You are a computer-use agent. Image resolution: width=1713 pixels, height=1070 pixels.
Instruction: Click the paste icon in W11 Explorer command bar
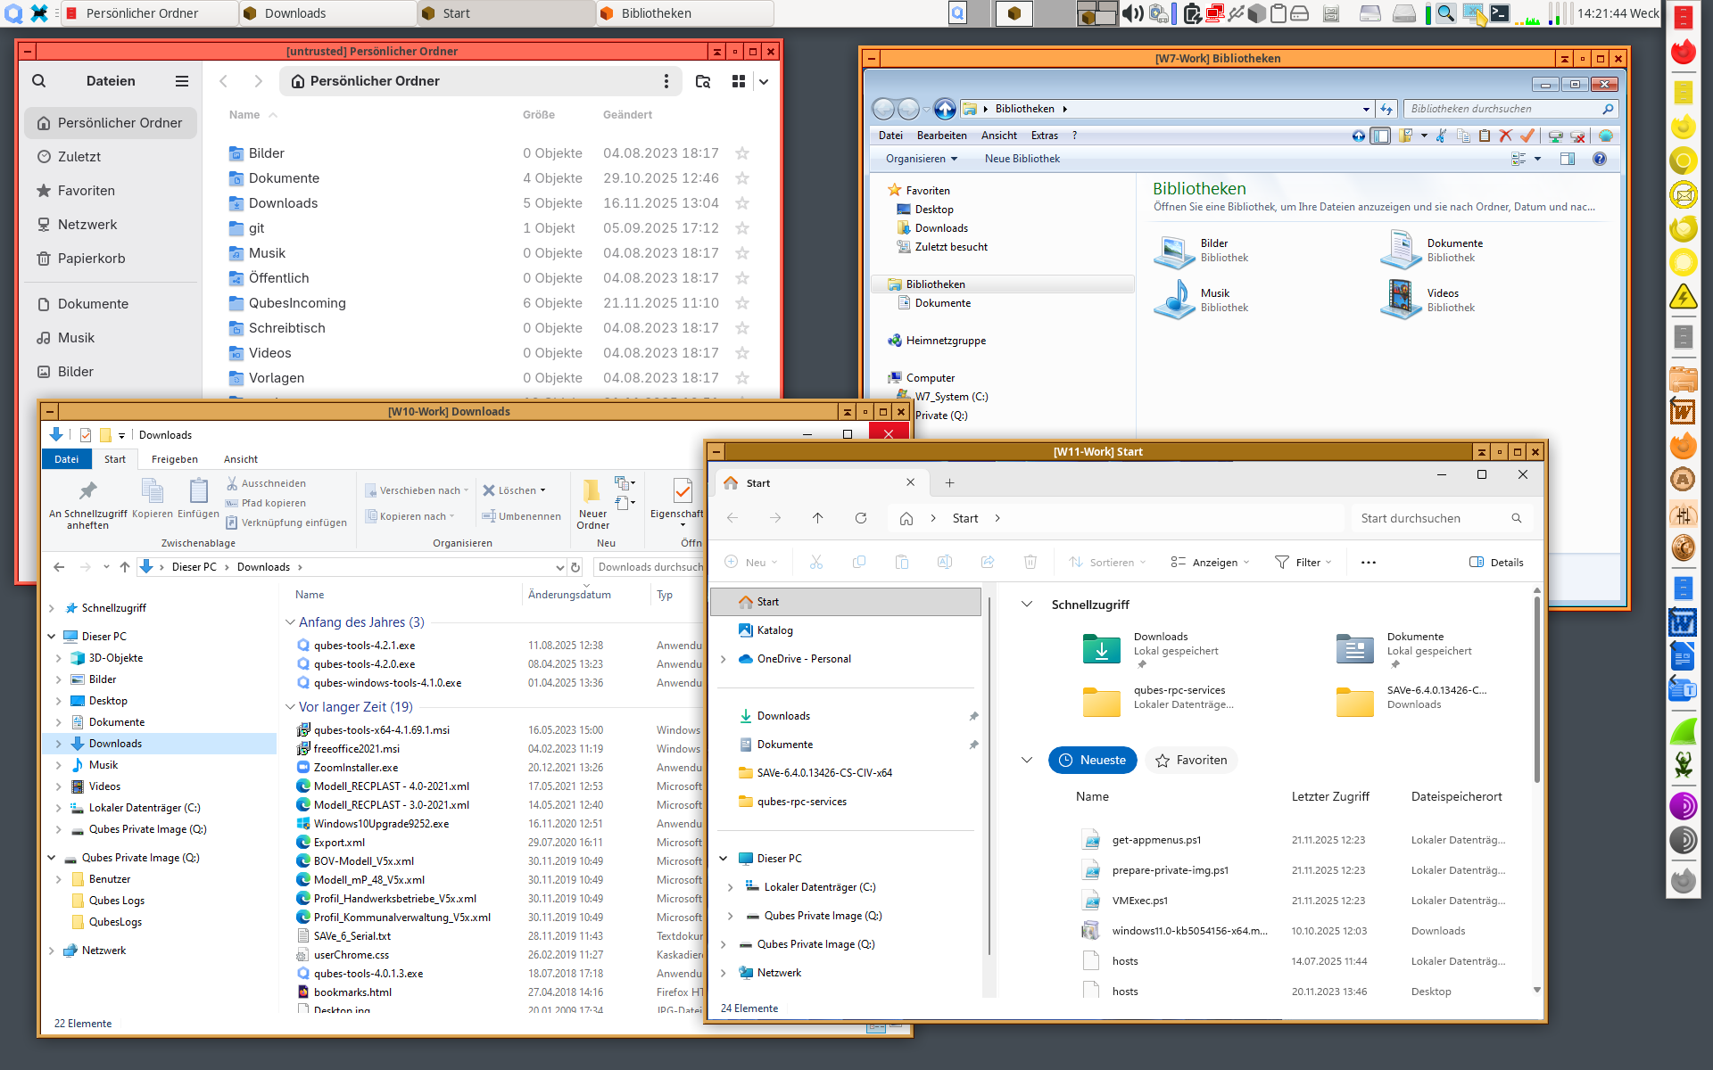903,562
